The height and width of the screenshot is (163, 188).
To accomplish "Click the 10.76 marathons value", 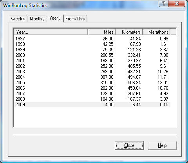I will coord(163,88).
